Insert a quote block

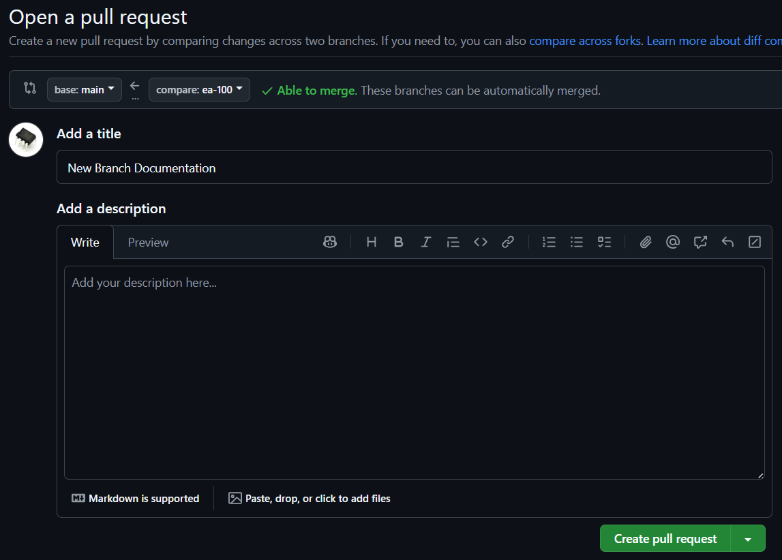coord(453,242)
